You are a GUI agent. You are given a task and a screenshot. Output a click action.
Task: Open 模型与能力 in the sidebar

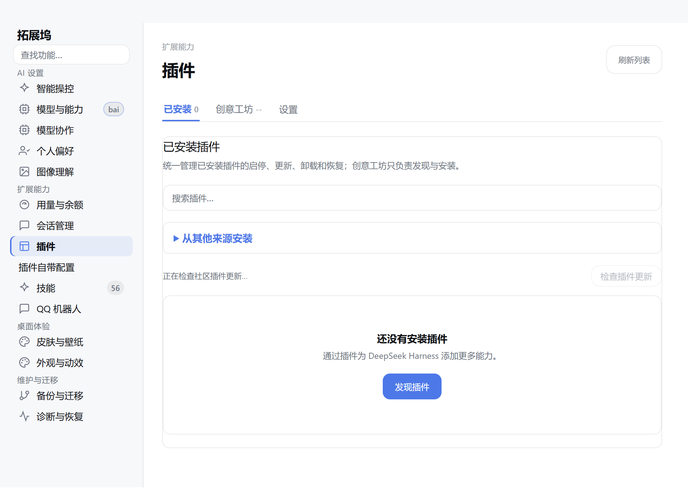[72, 109]
